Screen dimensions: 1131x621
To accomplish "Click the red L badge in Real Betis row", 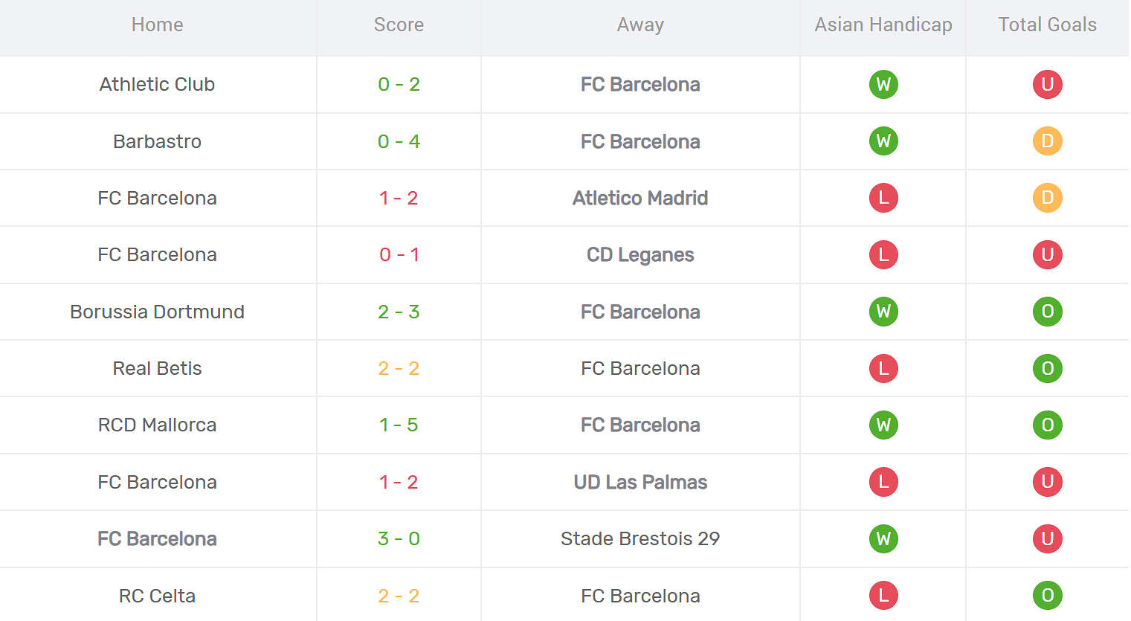I will click(x=883, y=368).
